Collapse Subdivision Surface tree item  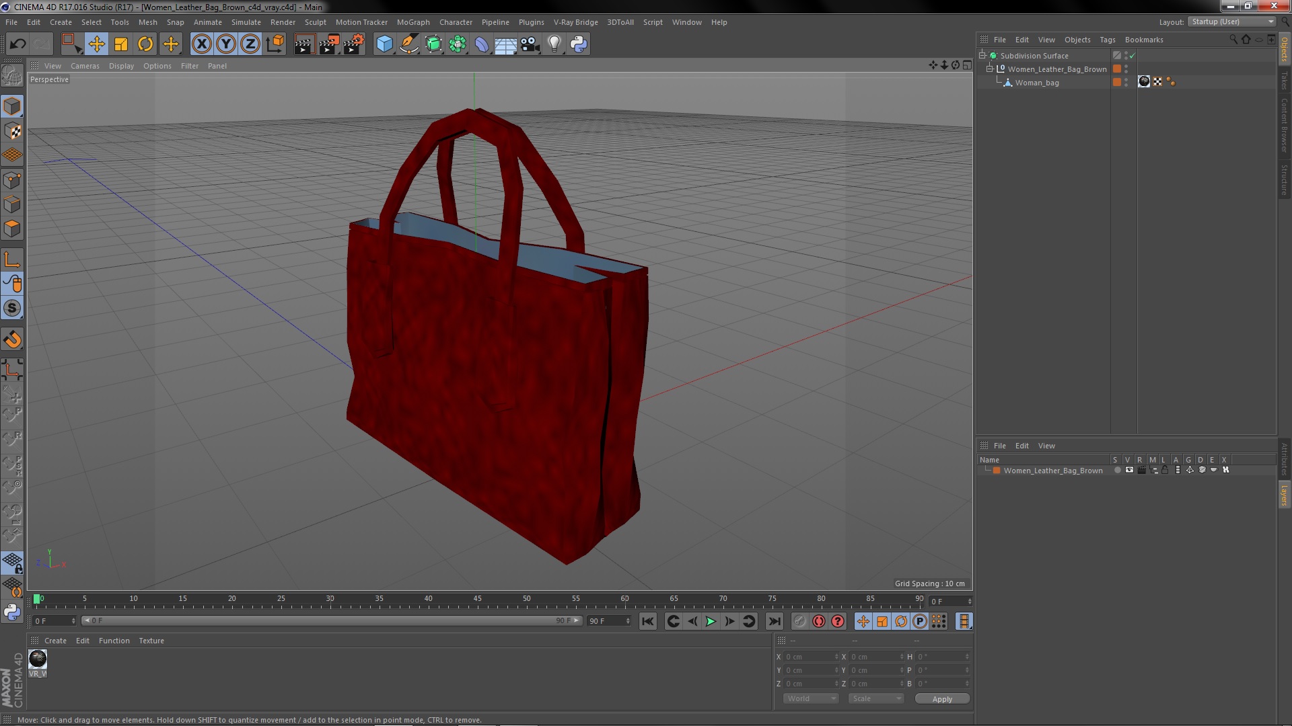coord(982,56)
